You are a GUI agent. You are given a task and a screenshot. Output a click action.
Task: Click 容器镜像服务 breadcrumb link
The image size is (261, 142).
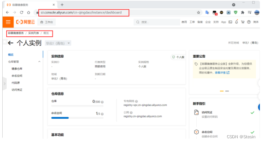point(16,33)
